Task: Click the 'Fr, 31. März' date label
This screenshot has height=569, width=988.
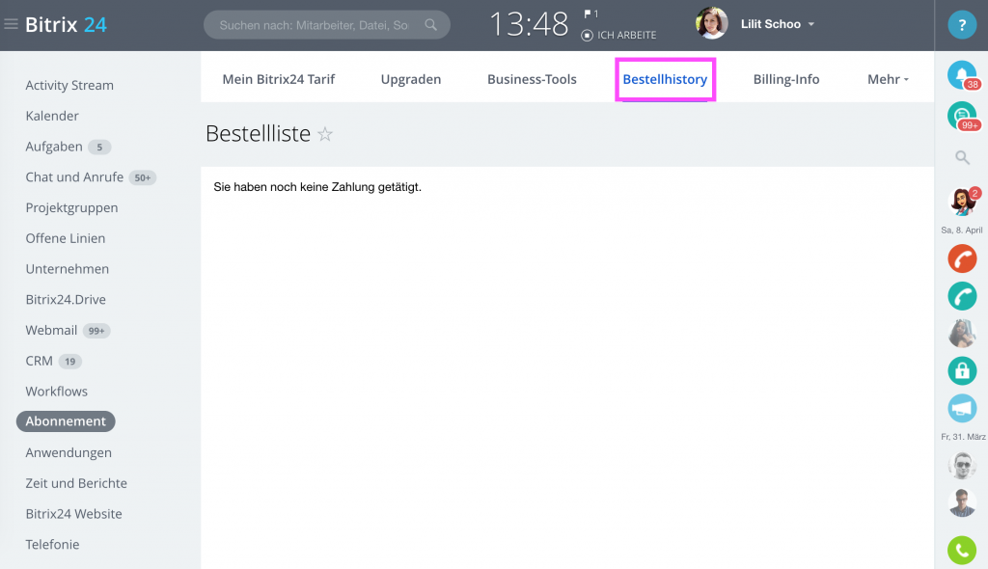Action: [x=963, y=437]
